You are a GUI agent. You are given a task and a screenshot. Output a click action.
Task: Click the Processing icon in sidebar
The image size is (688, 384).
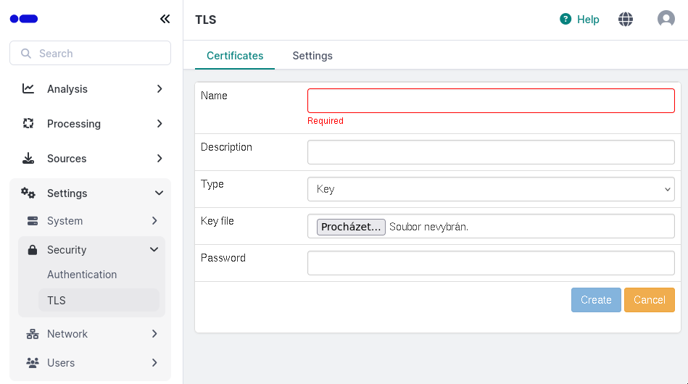point(28,124)
